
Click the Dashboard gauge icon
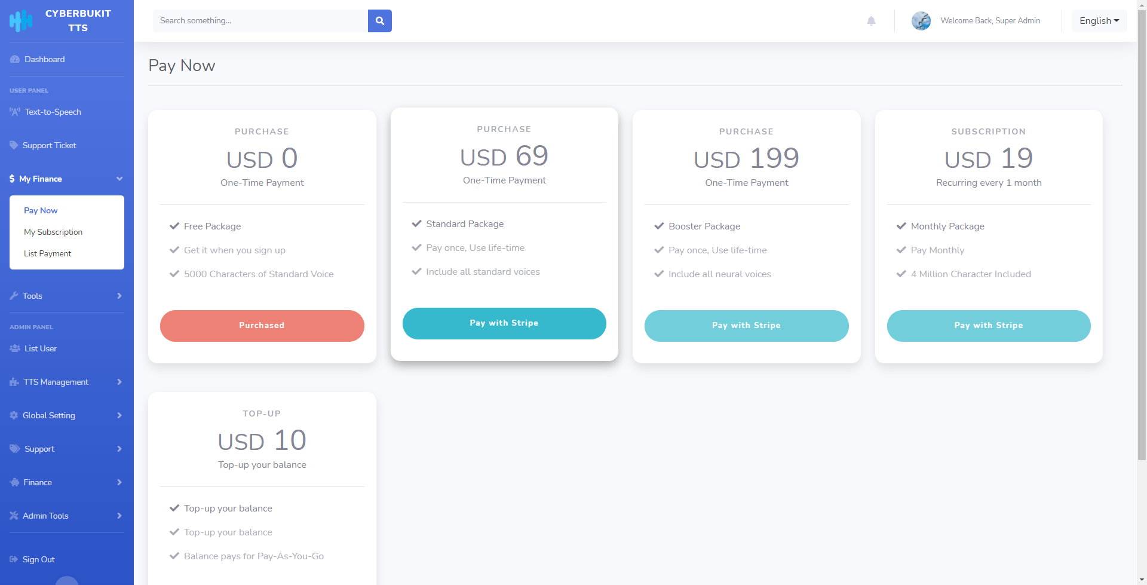pos(15,59)
